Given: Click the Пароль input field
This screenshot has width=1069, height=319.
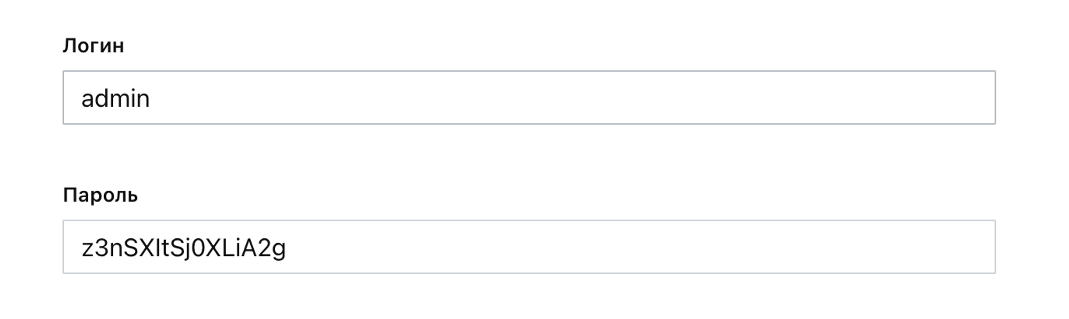Looking at the screenshot, I should [529, 247].
